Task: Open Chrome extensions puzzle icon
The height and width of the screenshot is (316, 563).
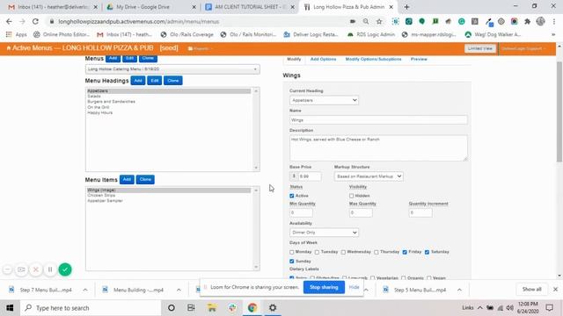Action: pyautogui.click(x=528, y=21)
